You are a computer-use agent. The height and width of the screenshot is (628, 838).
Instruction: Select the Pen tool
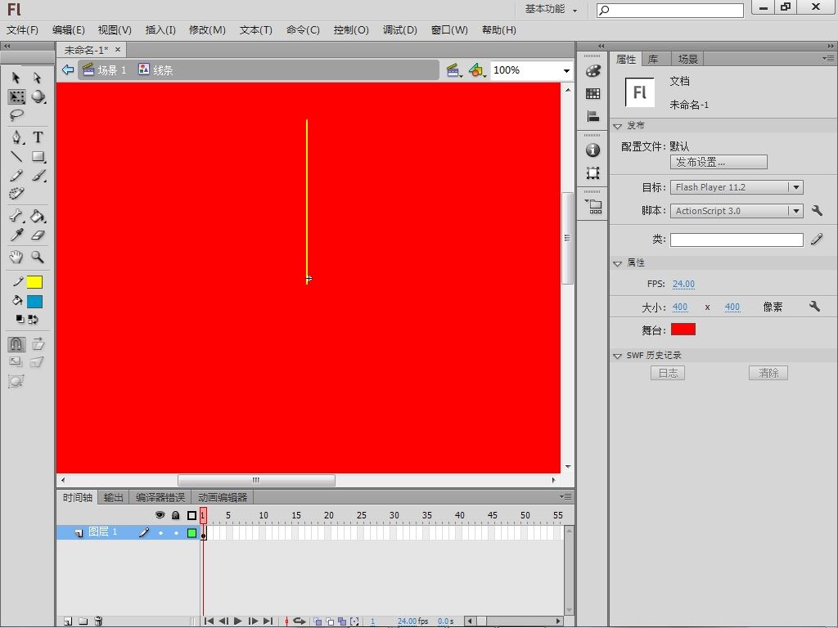coord(16,137)
